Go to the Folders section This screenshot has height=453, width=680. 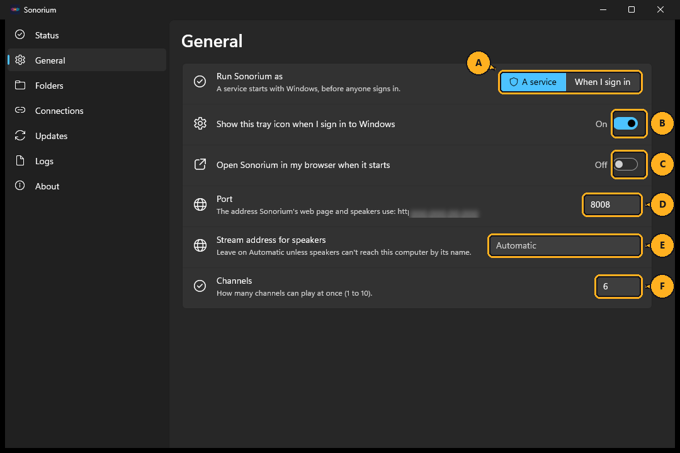point(87,86)
